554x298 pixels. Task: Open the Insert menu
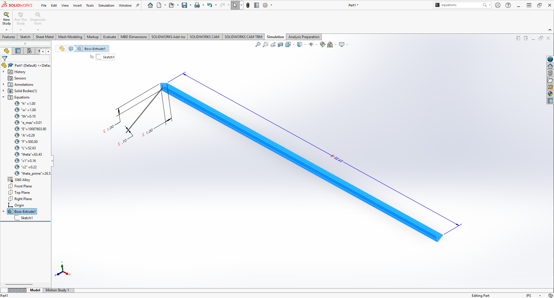click(x=77, y=5)
